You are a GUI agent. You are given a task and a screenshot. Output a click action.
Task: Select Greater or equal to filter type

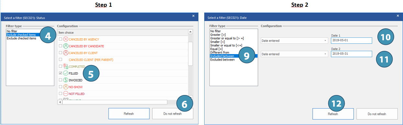click(234, 38)
